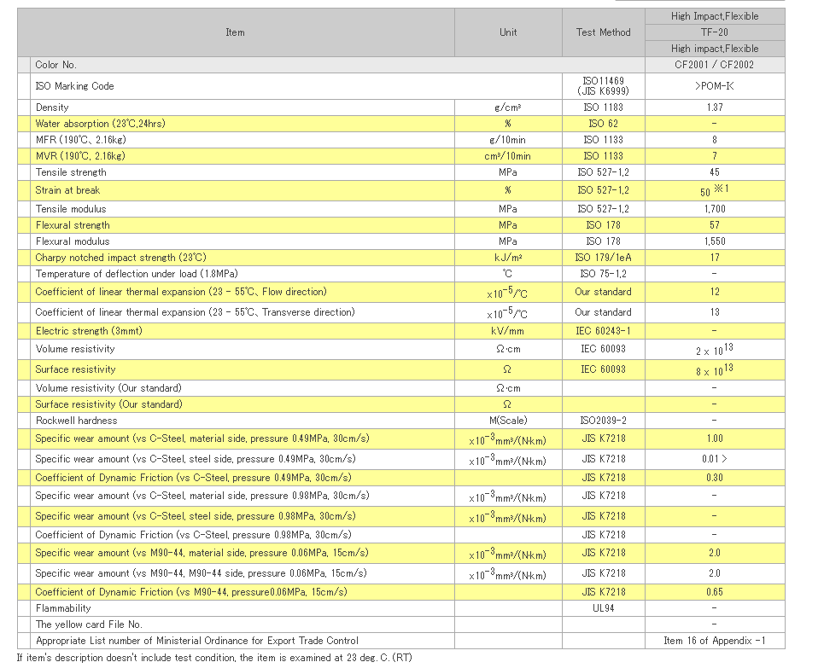Click the 'Flexural strength' row label
The height and width of the screenshot is (668, 824).
(x=73, y=225)
